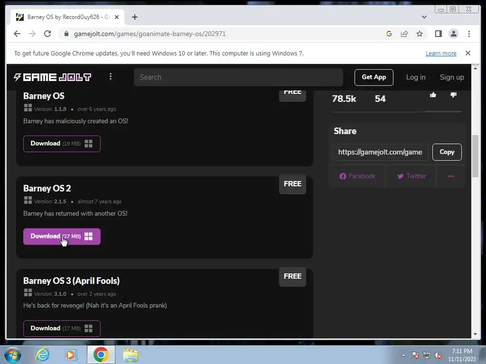Click the Chrome forward arrow
Viewport: 486px width, 364px height.
click(32, 34)
